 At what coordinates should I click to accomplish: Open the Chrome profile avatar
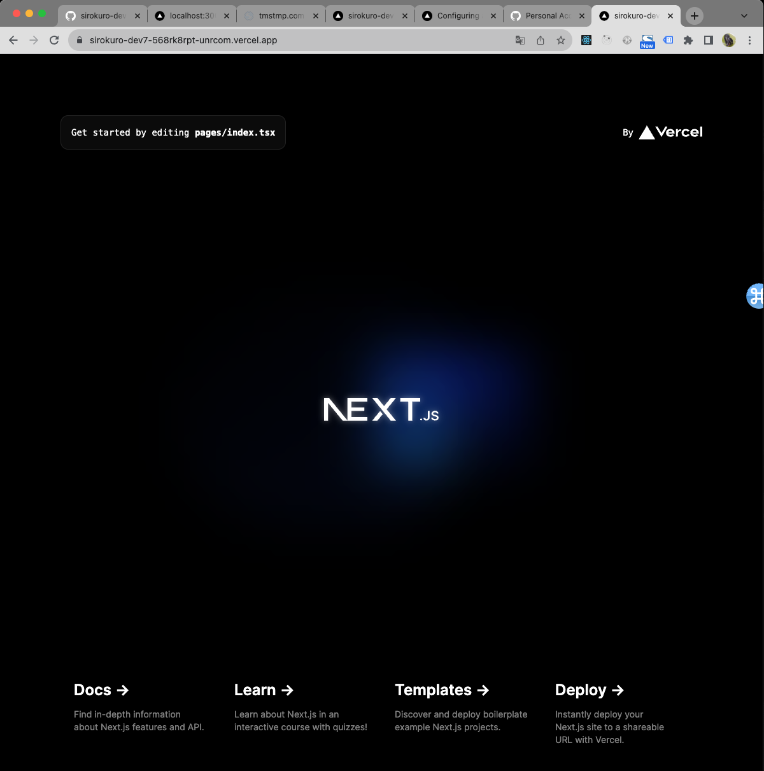(729, 40)
